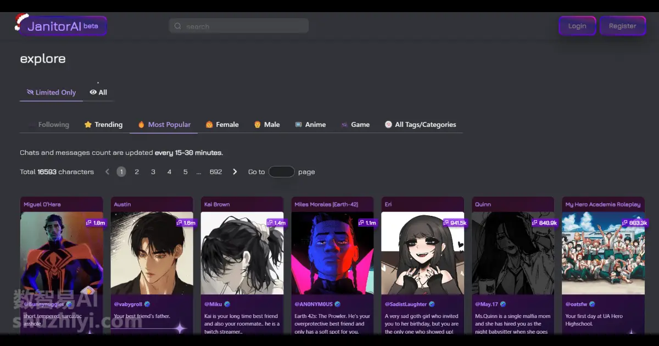Click the Game controller icon
The image size is (659, 346).
click(x=344, y=125)
